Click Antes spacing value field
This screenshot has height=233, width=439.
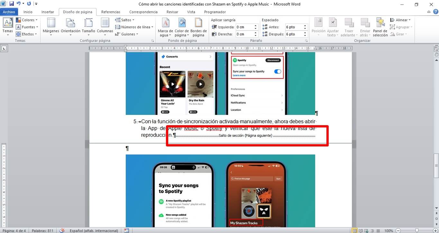click(294, 27)
